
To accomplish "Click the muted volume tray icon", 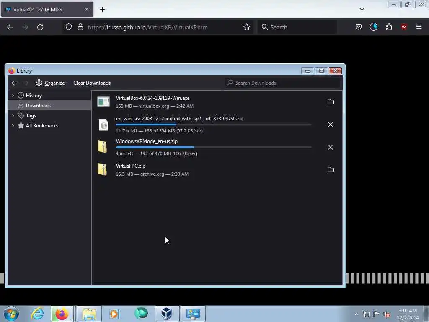I will point(387,314).
